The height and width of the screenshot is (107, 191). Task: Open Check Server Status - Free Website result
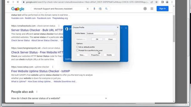[x=37, y=52]
